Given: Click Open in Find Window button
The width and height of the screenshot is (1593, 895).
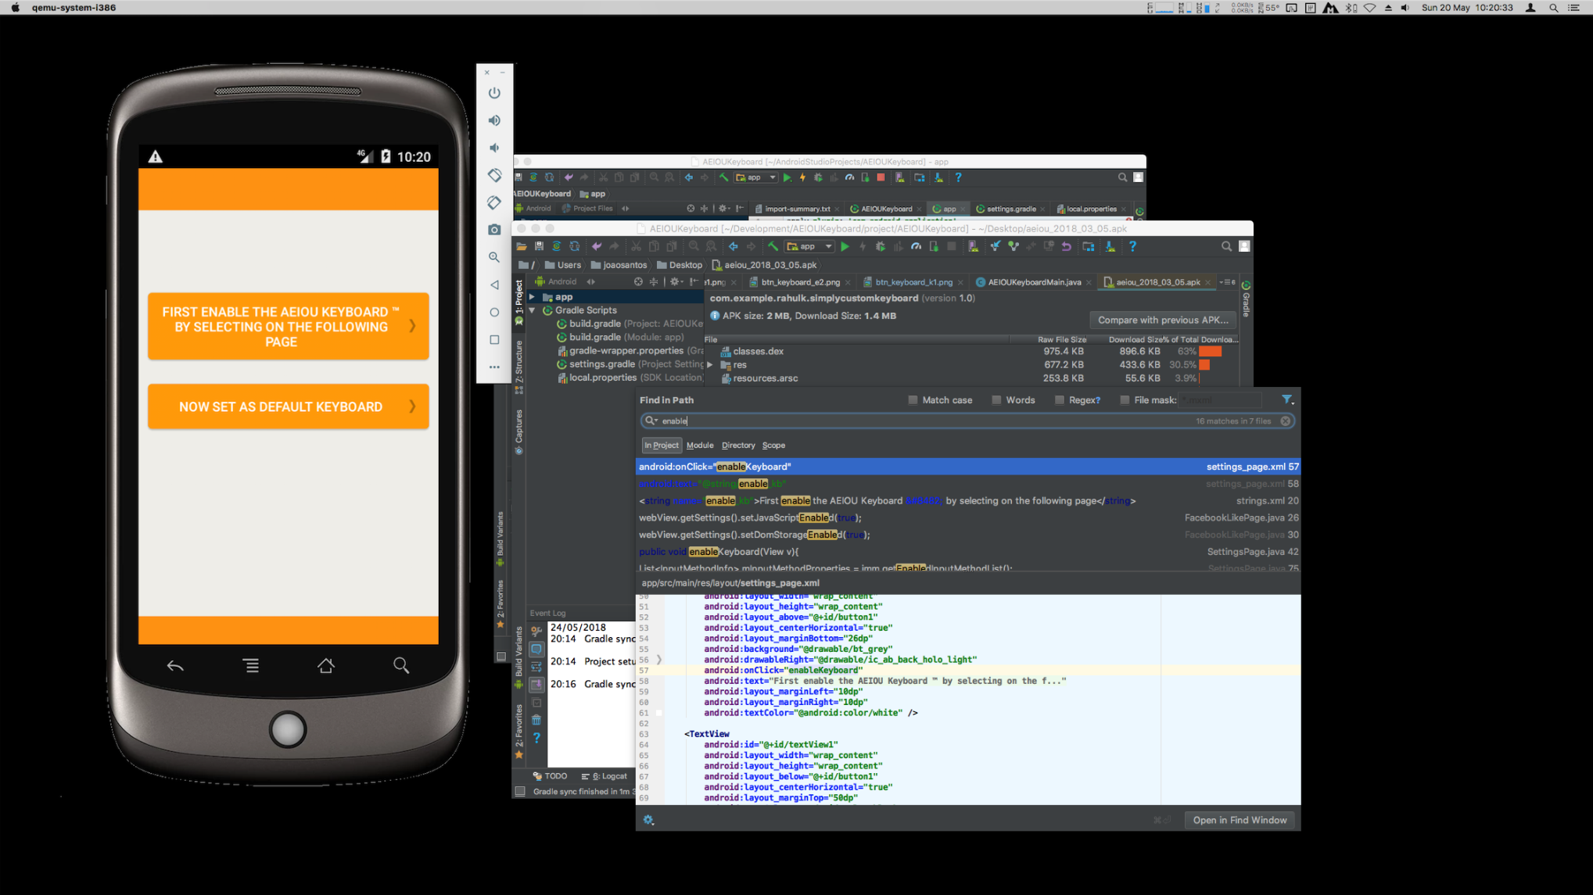Looking at the screenshot, I should tap(1239, 820).
